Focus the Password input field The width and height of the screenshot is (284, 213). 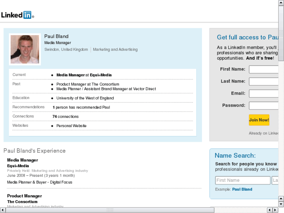coord(264,106)
